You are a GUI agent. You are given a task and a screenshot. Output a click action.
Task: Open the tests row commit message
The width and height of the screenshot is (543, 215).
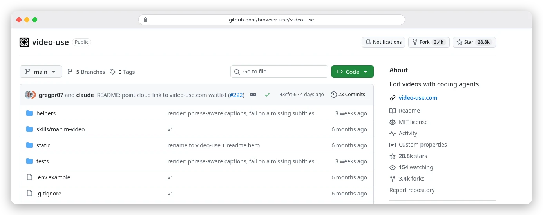pos(243,161)
